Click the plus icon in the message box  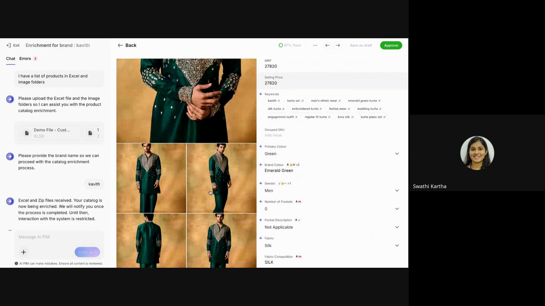(x=24, y=252)
